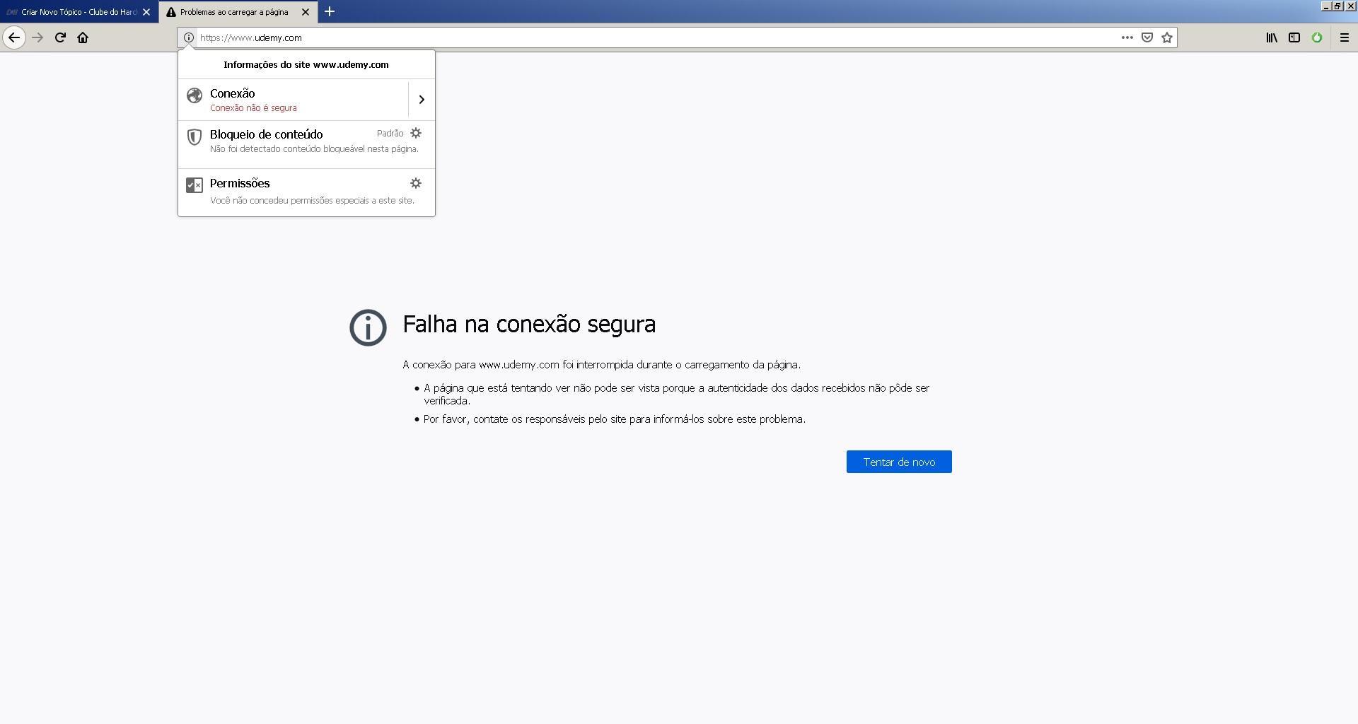This screenshot has width=1358, height=724.
Task: Click the 'Permissões' heading text
Action: point(240,183)
